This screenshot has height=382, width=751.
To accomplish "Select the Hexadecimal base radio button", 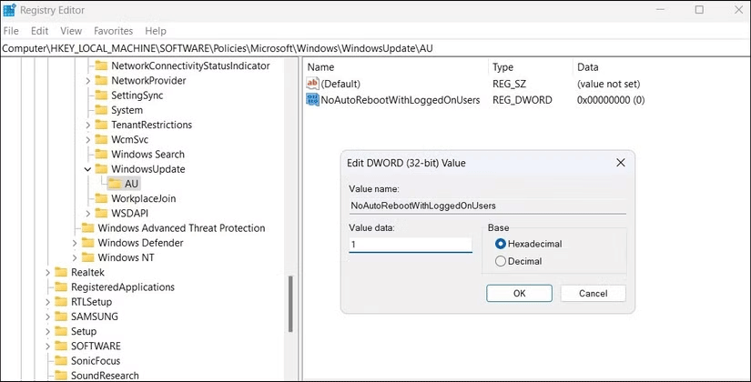I will [501, 244].
